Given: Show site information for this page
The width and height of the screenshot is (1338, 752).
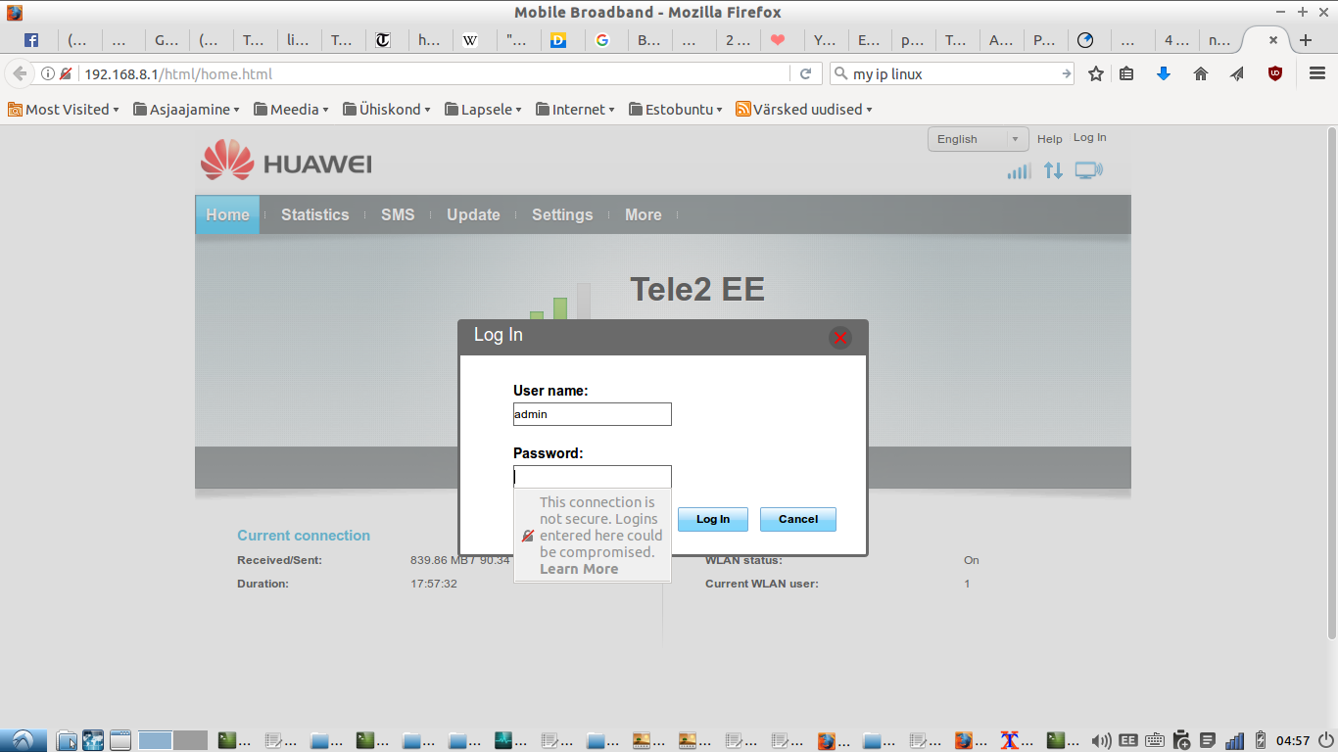Looking at the screenshot, I should (x=47, y=73).
